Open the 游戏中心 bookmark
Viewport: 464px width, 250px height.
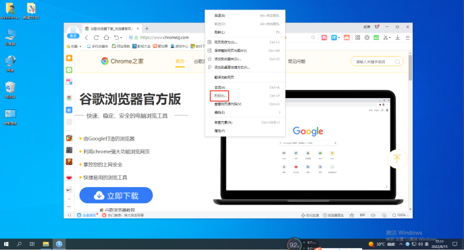pyautogui.click(x=180, y=46)
